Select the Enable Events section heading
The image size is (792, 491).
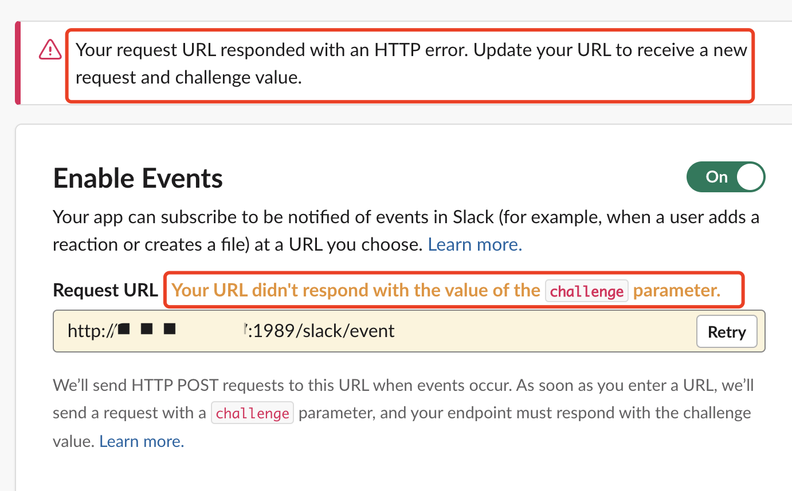(138, 177)
